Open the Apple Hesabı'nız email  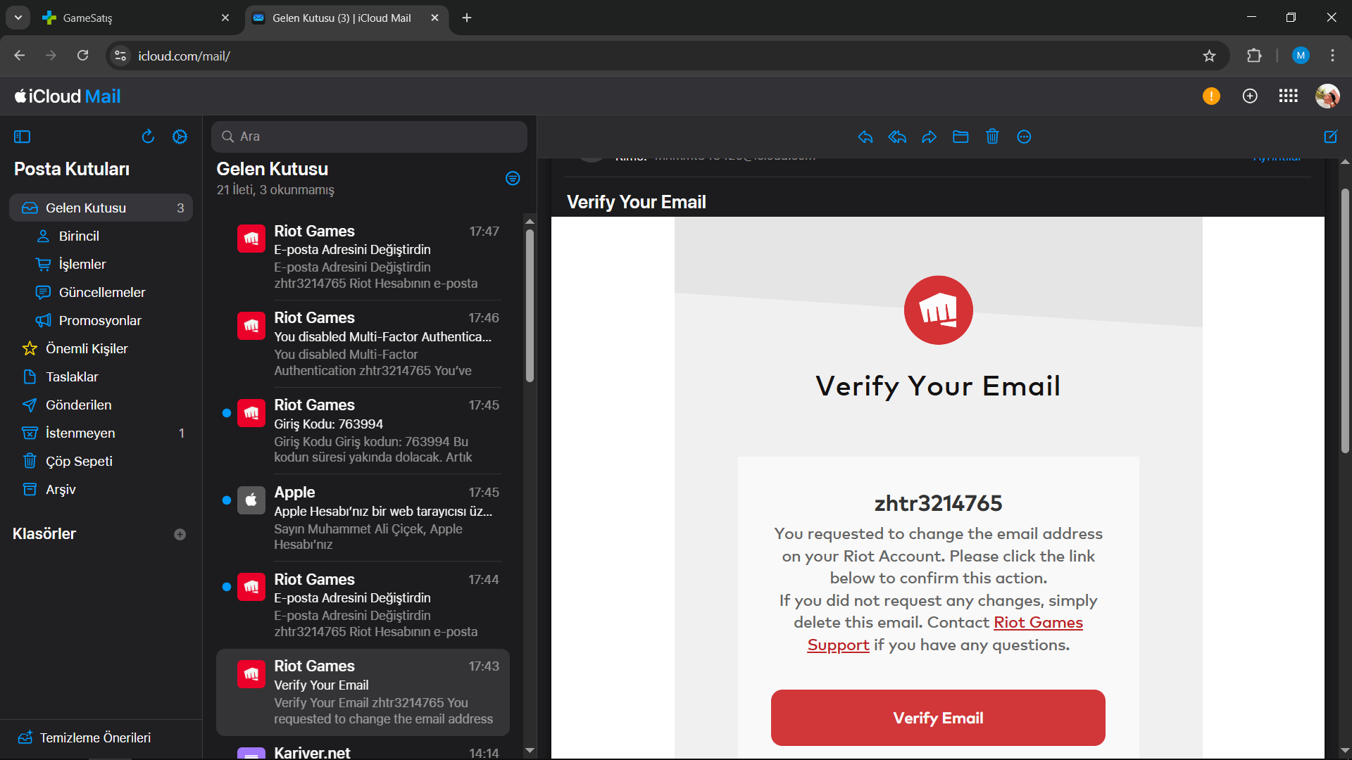(x=363, y=518)
